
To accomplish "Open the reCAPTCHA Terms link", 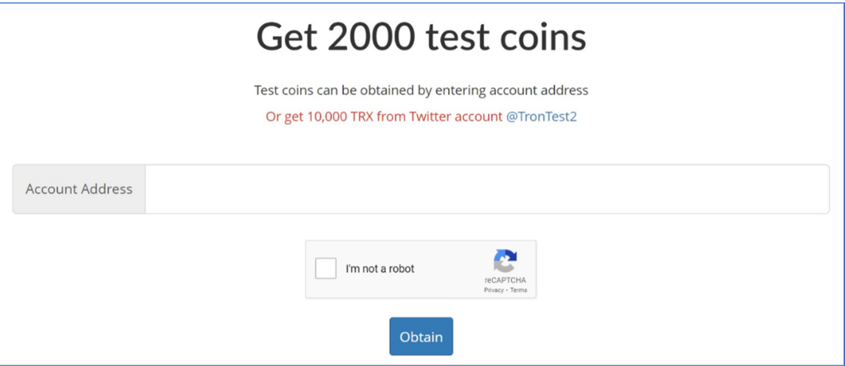I will coord(519,290).
